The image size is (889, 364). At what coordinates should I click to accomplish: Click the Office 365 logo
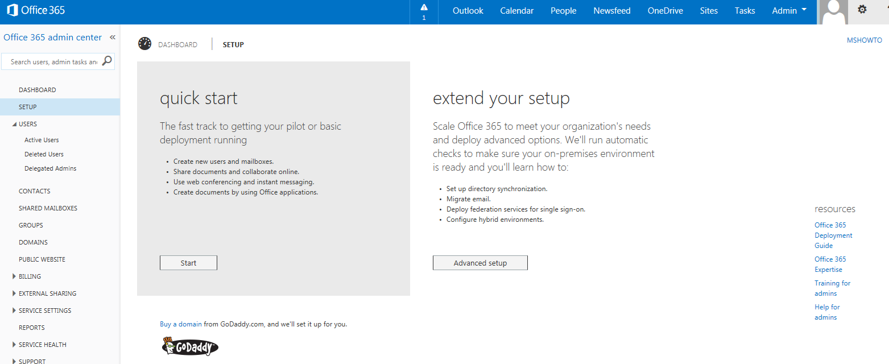[36, 10]
